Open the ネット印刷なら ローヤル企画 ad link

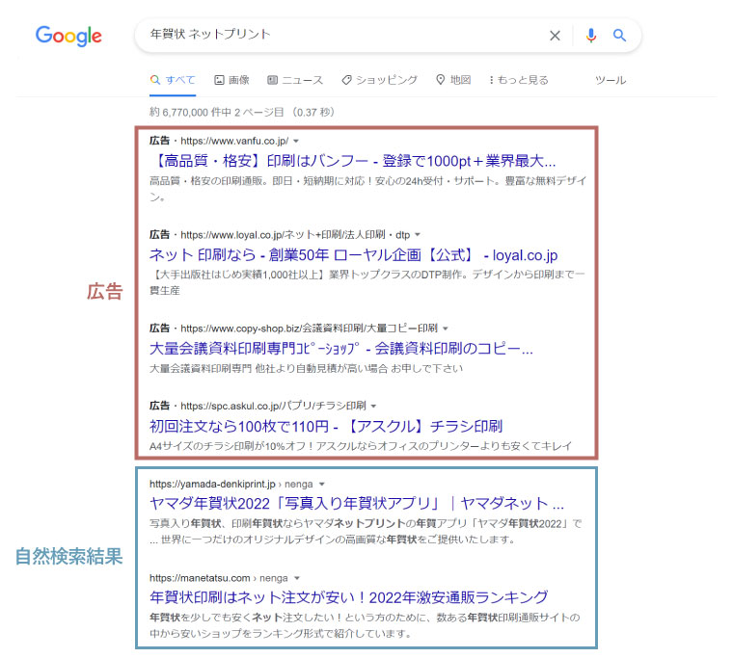(353, 255)
